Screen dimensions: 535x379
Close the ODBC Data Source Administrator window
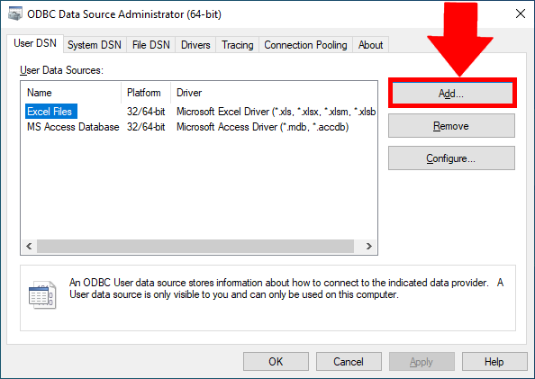tap(521, 14)
